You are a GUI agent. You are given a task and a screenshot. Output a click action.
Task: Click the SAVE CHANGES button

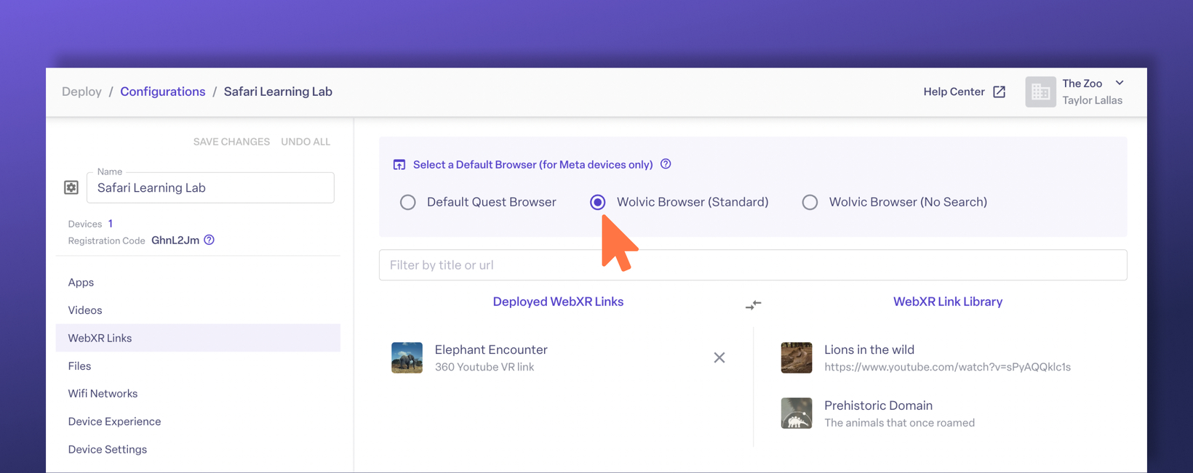[231, 142]
